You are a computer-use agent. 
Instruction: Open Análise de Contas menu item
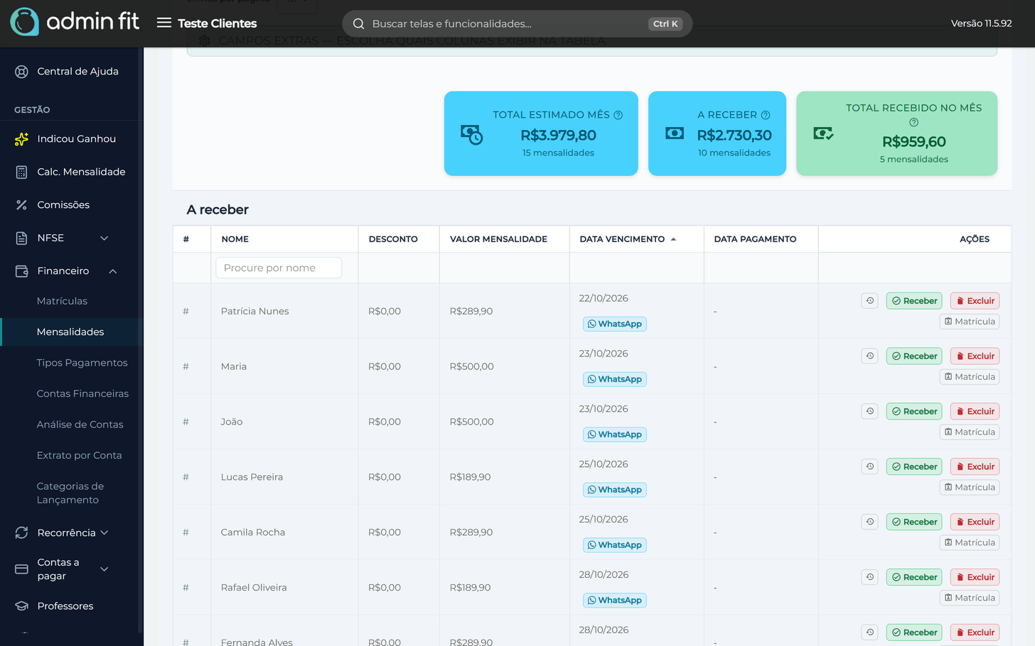click(x=80, y=425)
